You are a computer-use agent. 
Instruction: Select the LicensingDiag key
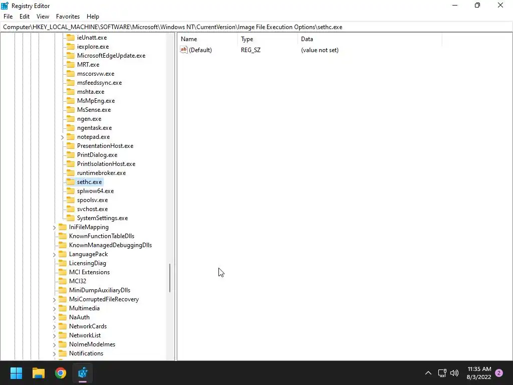(87, 263)
